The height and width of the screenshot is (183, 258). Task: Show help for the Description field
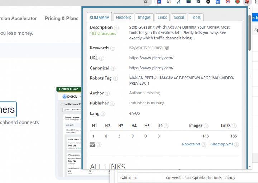point(116,28)
